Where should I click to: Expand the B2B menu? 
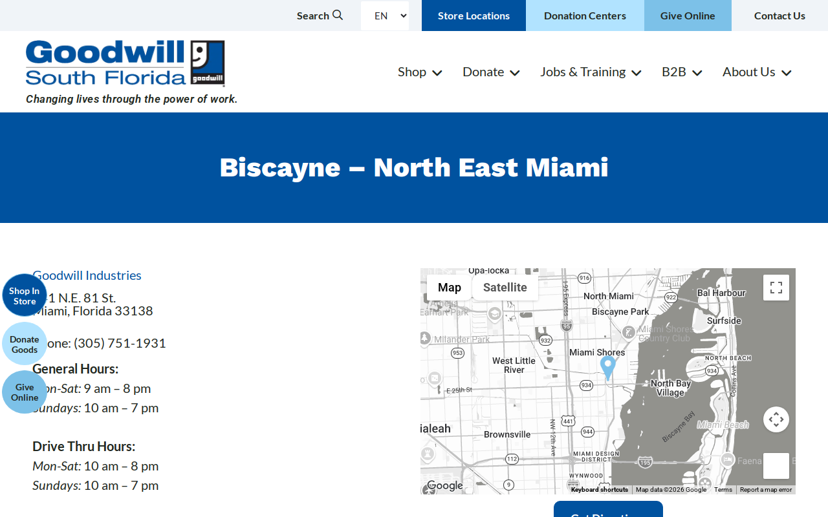tap(682, 72)
